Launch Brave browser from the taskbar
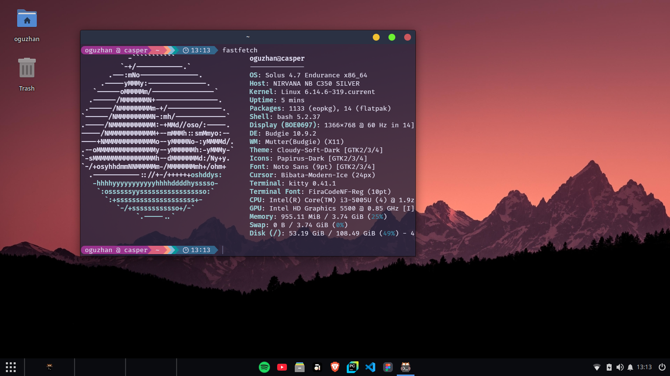The width and height of the screenshot is (670, 376). coord(335,367)
